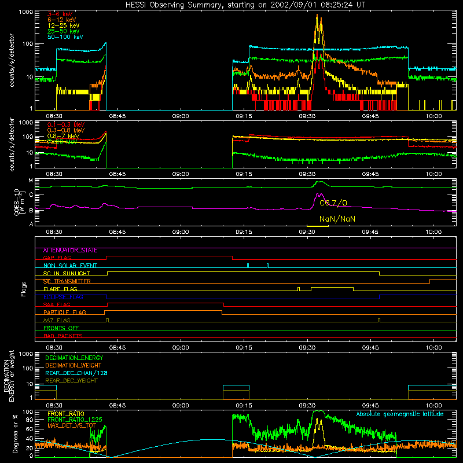463x463 pixels.
Task: Click the 0.3-0.8 MeV legend label
Action: pyautogui.click(x=66, y=130)
